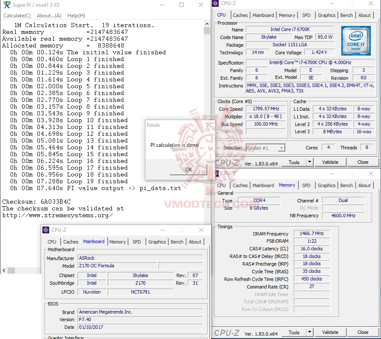381x339 pixels.
Task: Open the Help(H) menu in Super PI
Action: (76, 16)
